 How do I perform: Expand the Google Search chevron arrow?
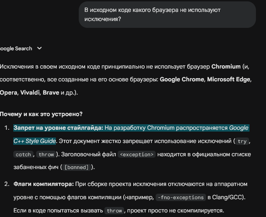coord(39,48)
